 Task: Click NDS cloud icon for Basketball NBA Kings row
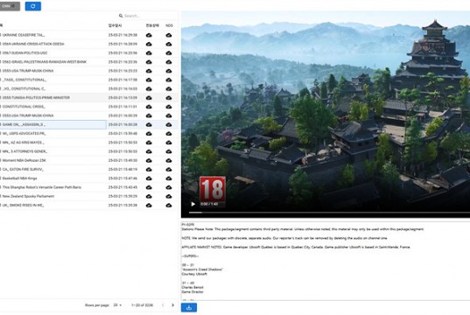click(169, 178)
